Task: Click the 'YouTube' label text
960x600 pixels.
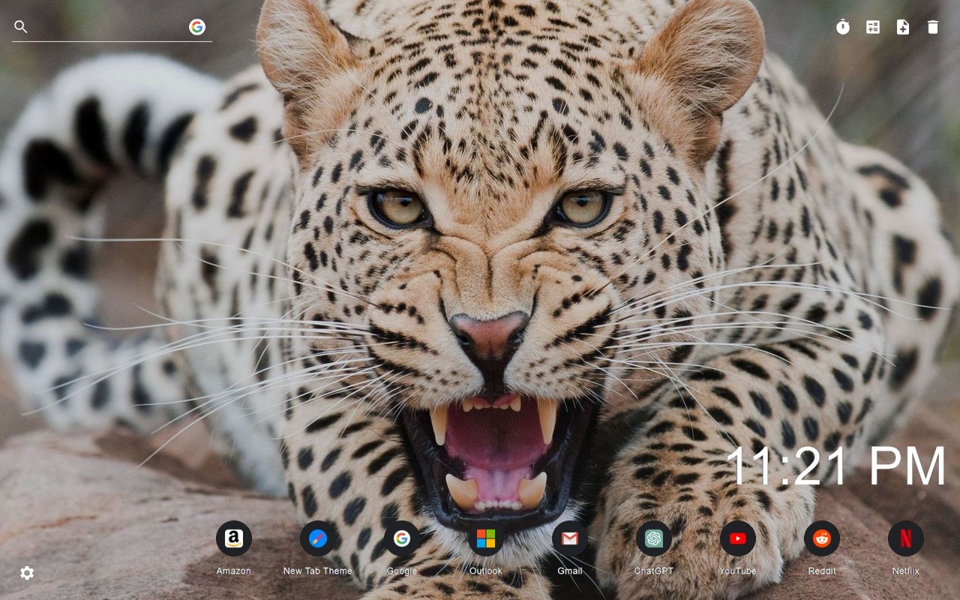Action: pyautogui.click(x=738, y=571)
